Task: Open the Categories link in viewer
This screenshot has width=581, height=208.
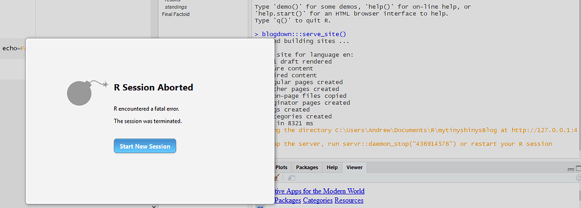Action: (x=318, y=200)
